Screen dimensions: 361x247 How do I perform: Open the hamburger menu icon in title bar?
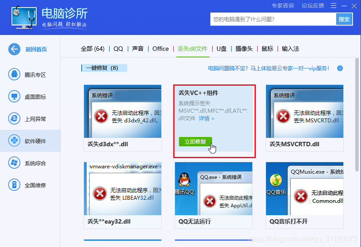click(334, 6)
